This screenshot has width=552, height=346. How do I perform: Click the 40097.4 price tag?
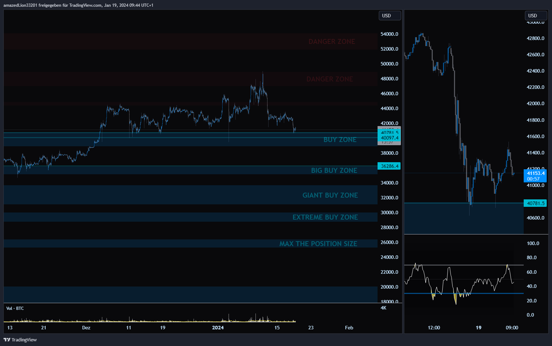coord(389,138)
